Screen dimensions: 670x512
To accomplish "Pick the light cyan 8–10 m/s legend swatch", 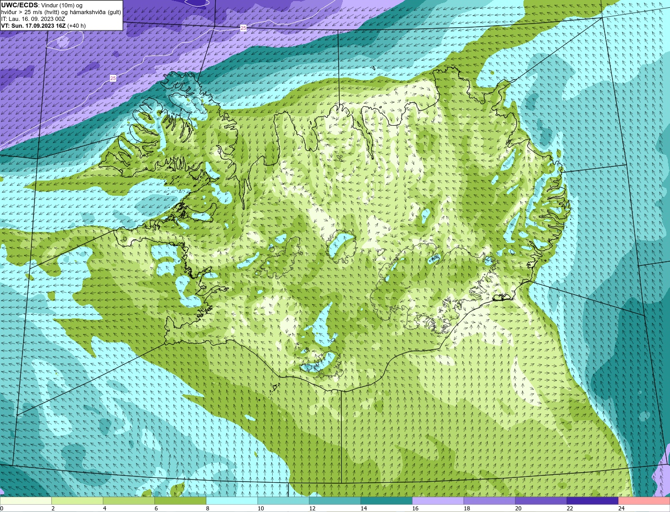I will tap(232, 501).
